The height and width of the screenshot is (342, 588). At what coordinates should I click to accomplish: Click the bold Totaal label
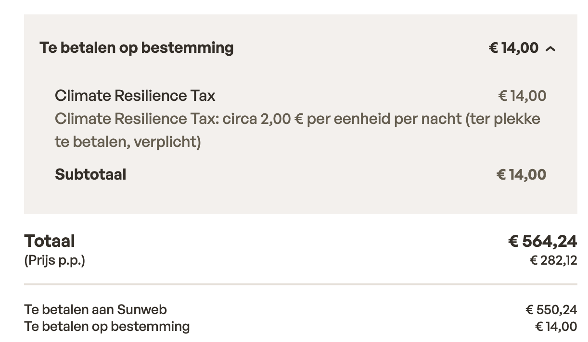tap(50, 241)
